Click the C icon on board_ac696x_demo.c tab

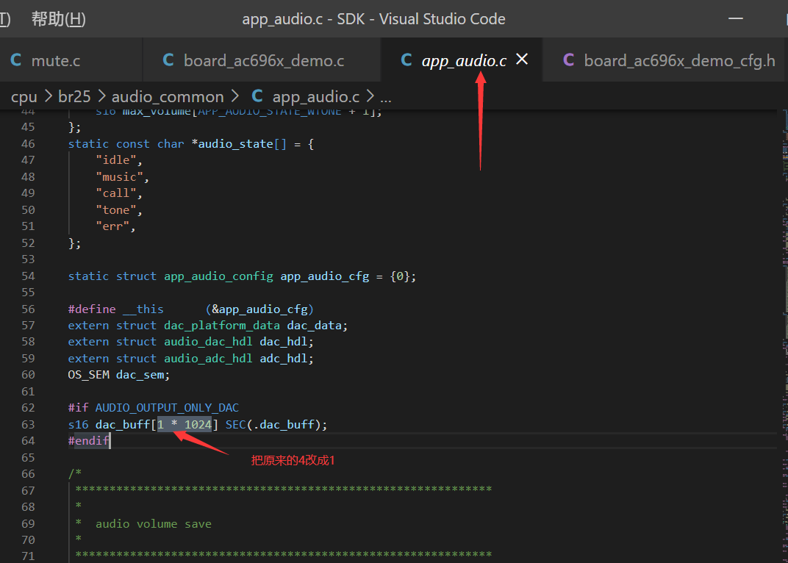click(x=168, y=61)
